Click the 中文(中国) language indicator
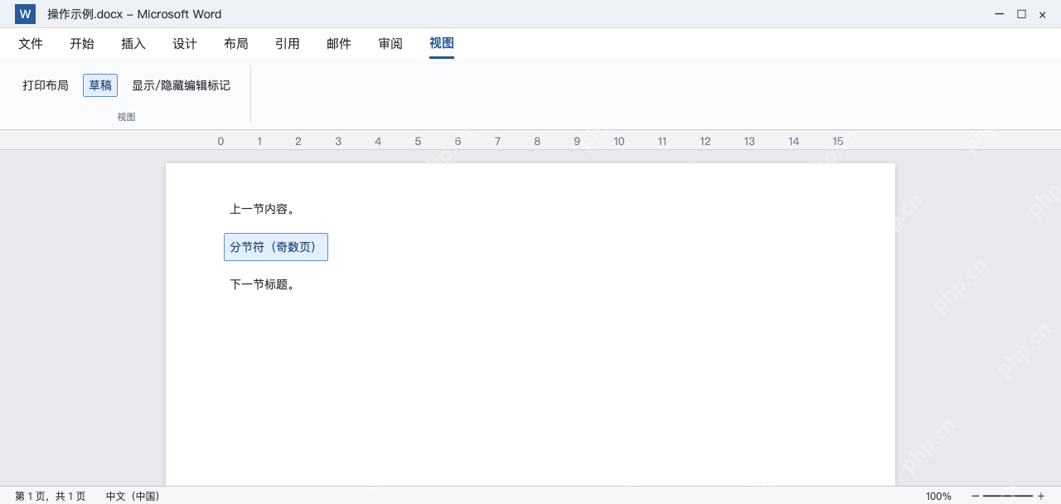The width and height of the screenshot is (1061, 504). coord(133,496)
